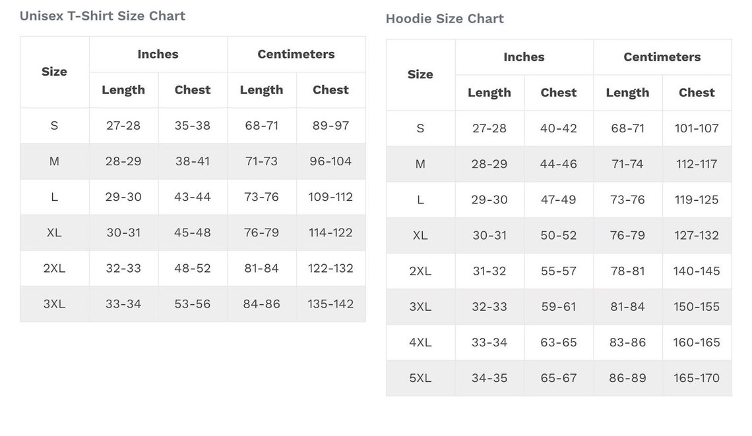Click the Hoodie 5XL size row label
Screen dimensions: 752x436
pos(420,378)
